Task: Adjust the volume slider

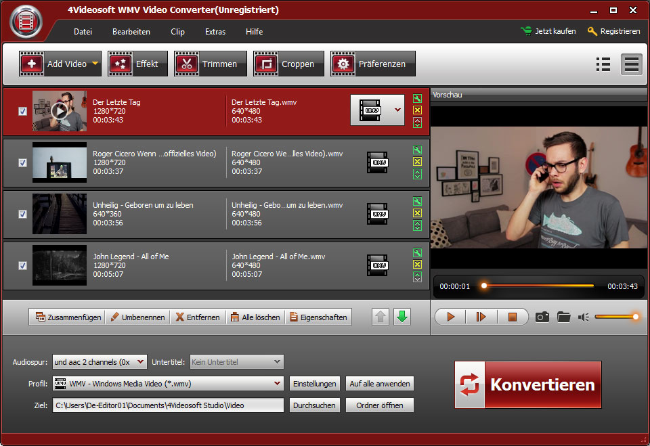Action: [617, 317]
